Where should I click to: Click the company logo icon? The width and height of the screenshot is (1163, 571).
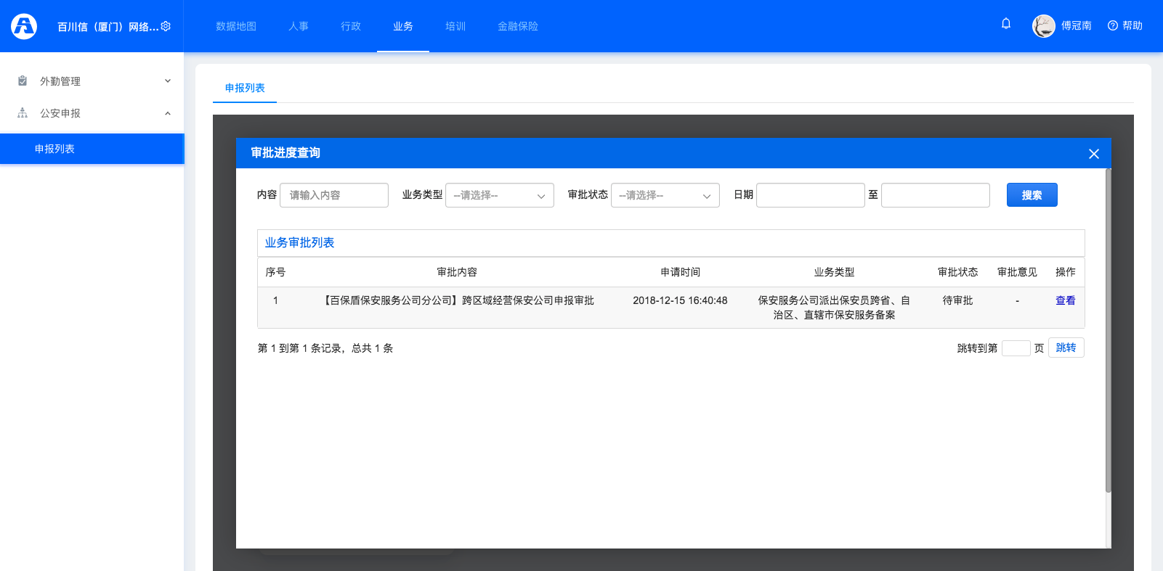[24, 26]
